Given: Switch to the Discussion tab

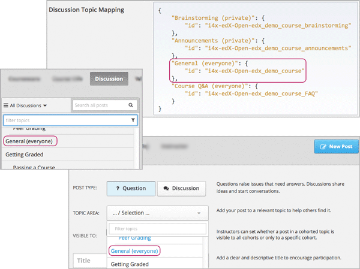Looking at the screenshot, I should click(109, 78).
